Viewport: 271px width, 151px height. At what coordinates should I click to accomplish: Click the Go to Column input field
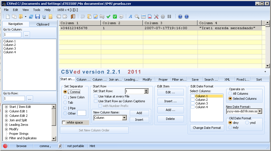pos(12,34)
